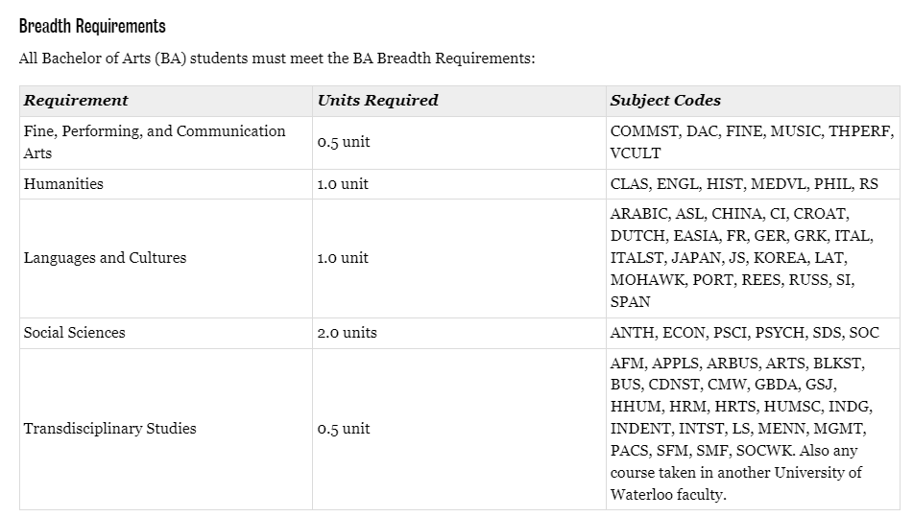The image size is (913, 517).
Task: Click the Transdisciplinary Studies 0.5 unit cell
Action: [459, 429]
